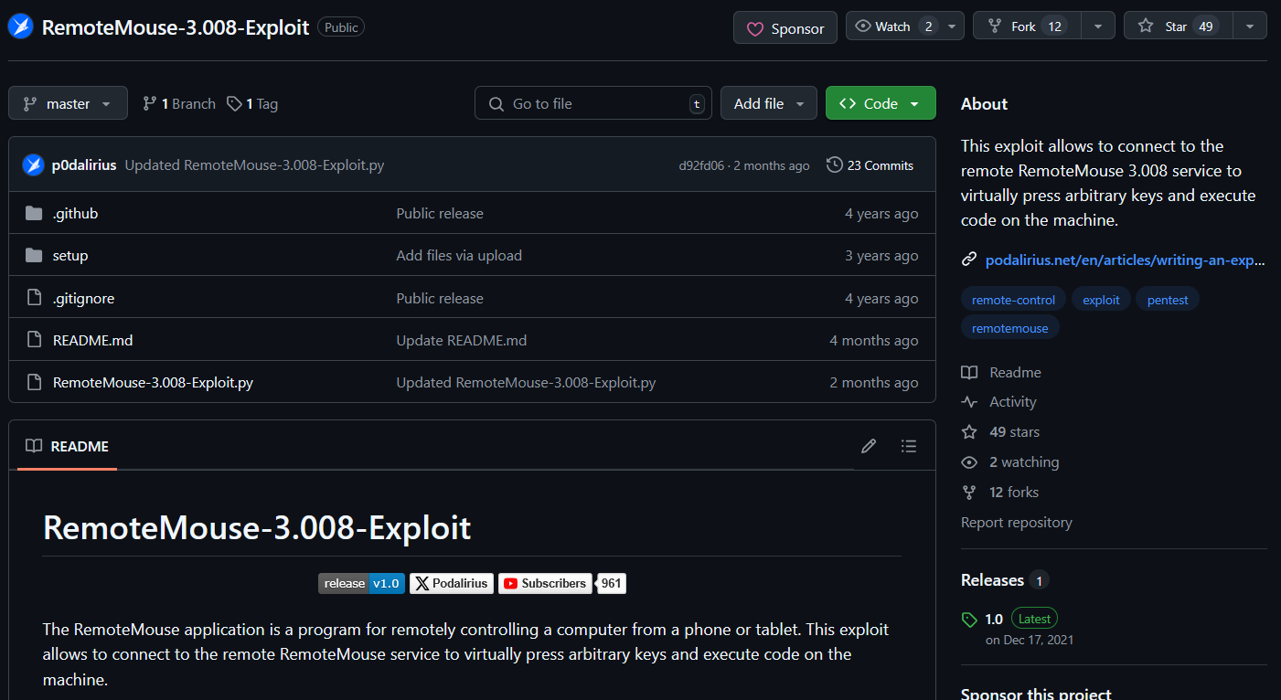Viewport: 1281px width, 700px height.
Task: Open the RemoteMouse-3.008-Exploit.py file name
Action: click(153, 382)
